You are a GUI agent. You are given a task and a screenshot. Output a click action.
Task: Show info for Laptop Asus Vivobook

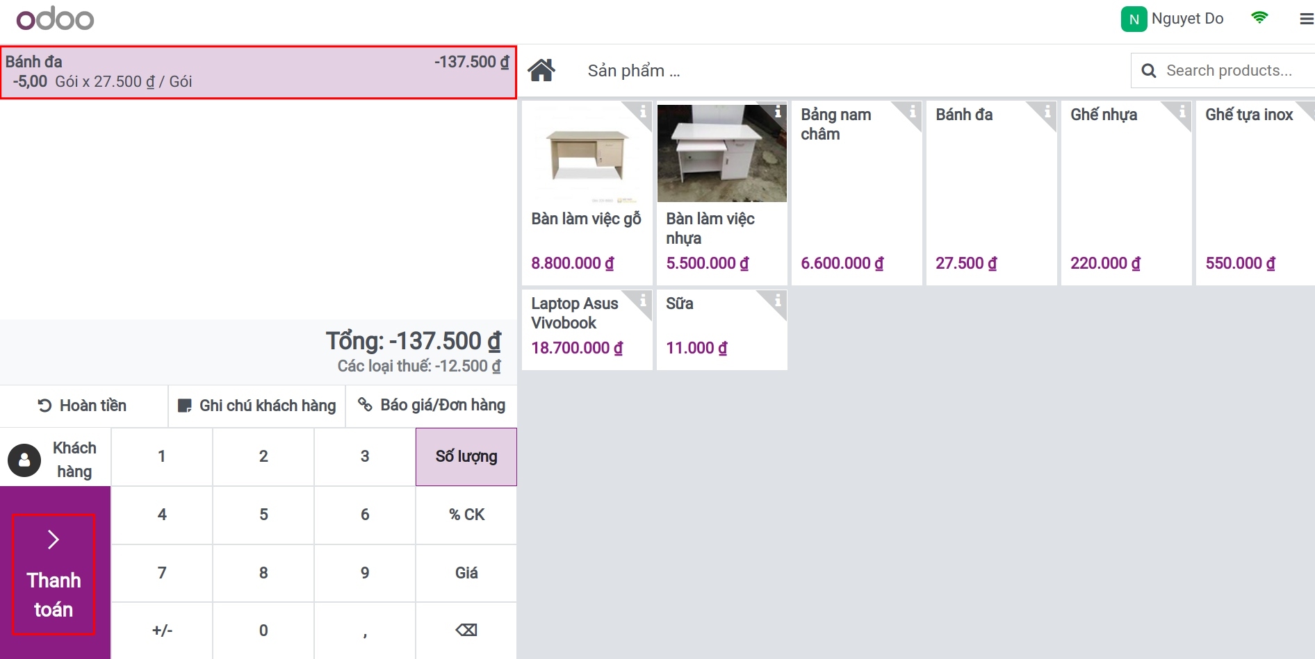pos(642,301)
